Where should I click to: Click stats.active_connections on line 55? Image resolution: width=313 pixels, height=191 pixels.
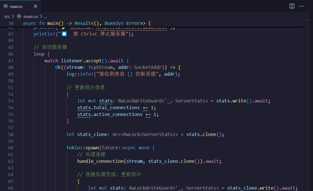(x=110, y=115)
